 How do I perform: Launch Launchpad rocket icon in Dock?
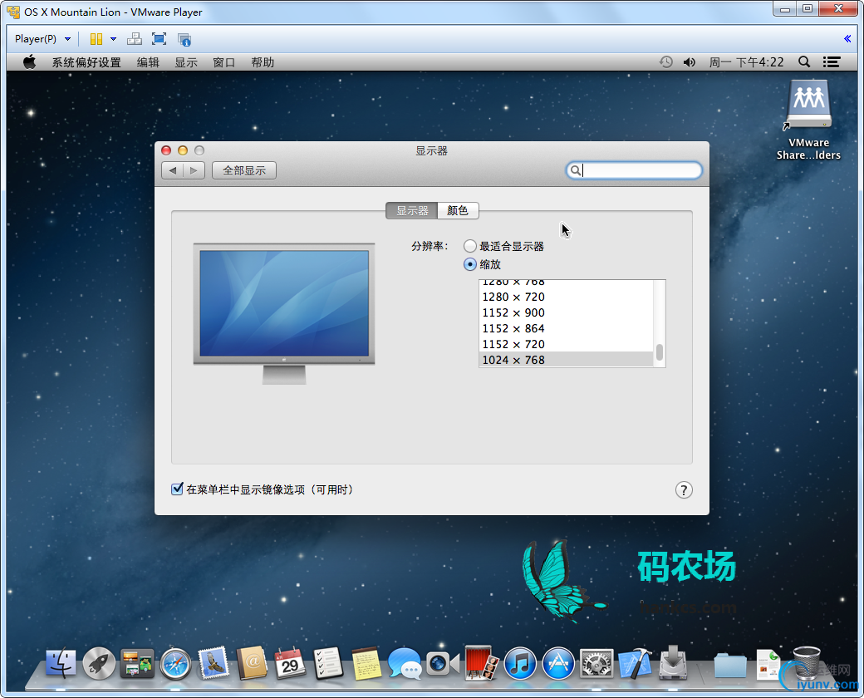99,663
